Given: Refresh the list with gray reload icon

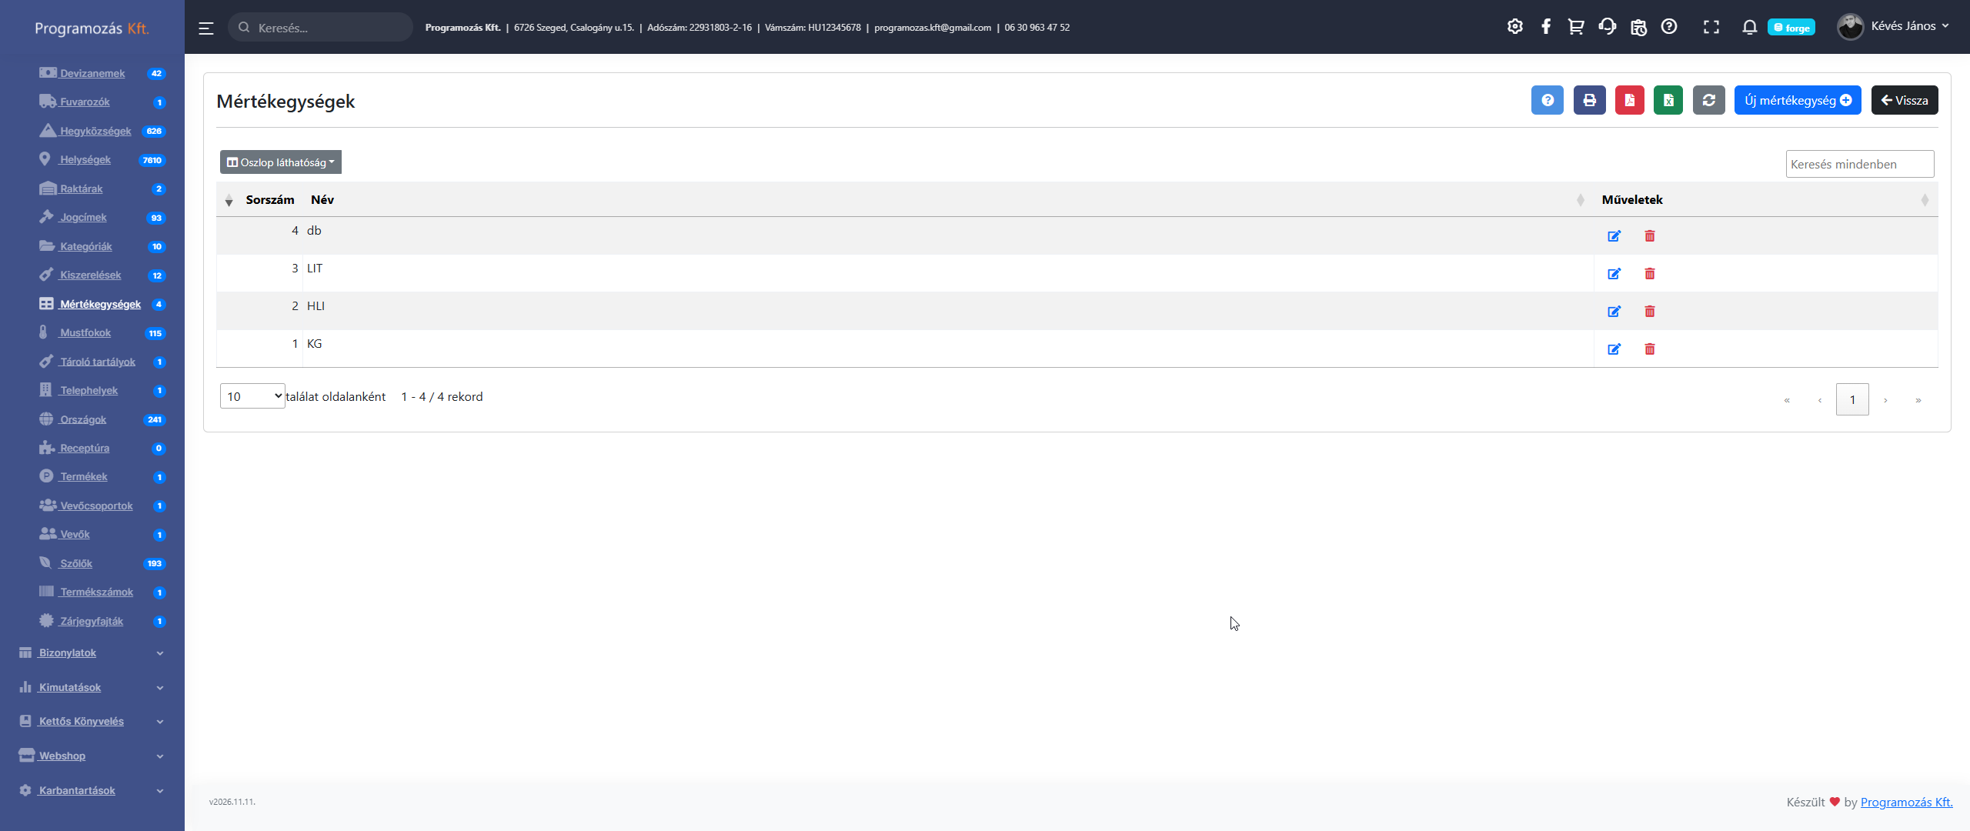Looking at the screenshot, I should click(1708, 100).
